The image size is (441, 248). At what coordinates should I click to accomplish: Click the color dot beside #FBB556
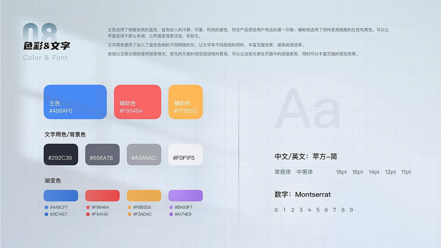130,207
